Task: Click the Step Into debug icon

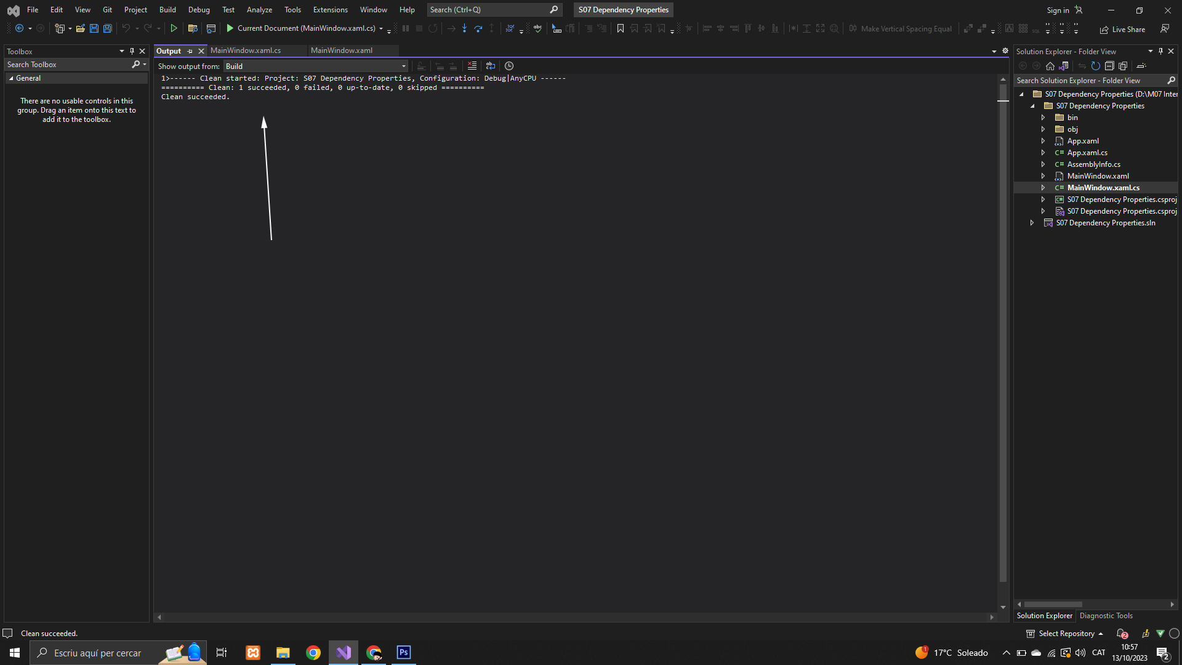Action: (464, 28)
